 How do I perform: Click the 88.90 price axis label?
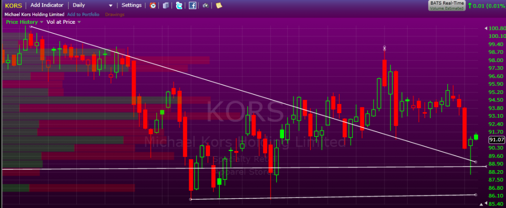coord(496,164)
